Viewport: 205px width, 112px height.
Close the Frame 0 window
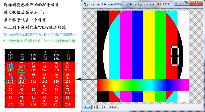pos(196,3)
